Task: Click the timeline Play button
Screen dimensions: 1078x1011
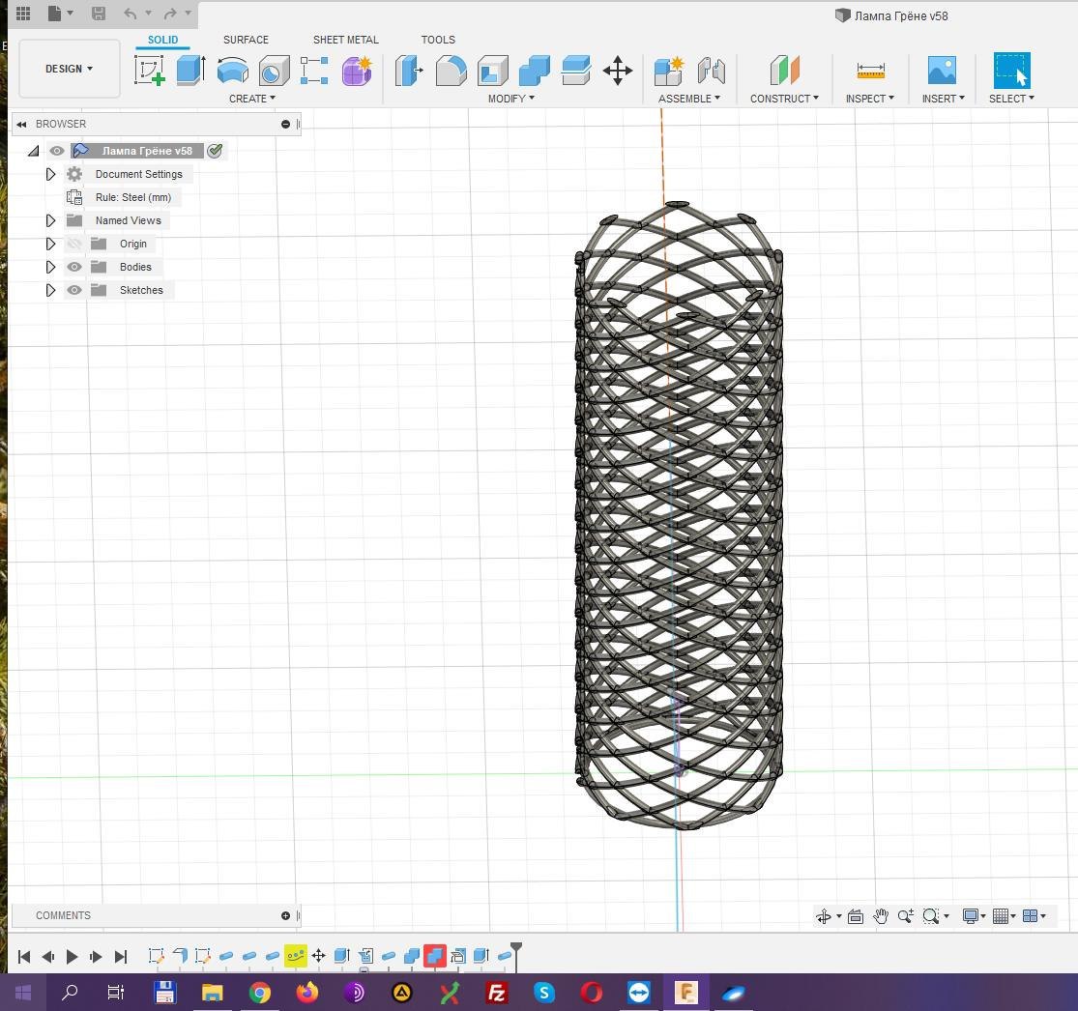Action: coord(72,956)
